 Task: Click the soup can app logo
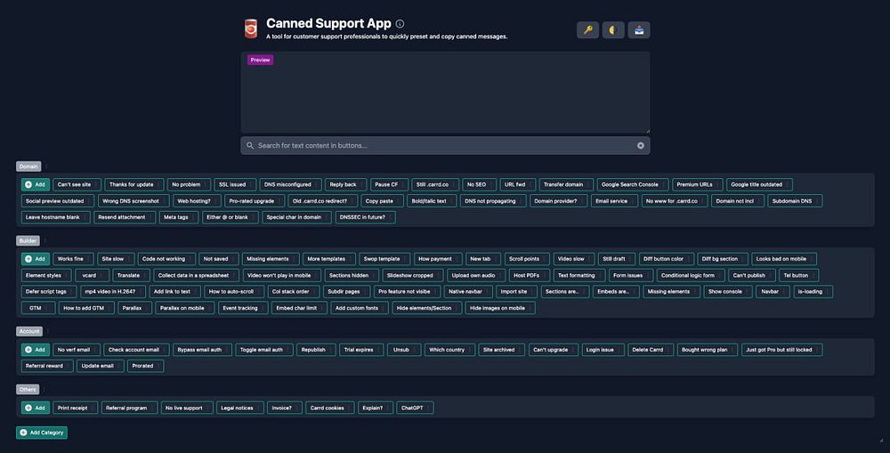tap(251, 28)
